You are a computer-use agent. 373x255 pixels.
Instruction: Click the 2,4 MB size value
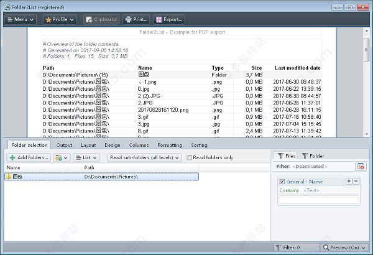(x=254, y=131)
